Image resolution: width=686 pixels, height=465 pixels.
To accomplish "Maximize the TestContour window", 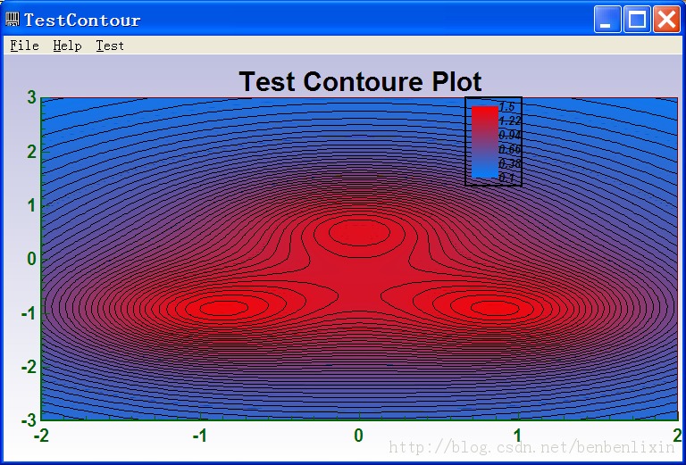I will coord(637,20).
